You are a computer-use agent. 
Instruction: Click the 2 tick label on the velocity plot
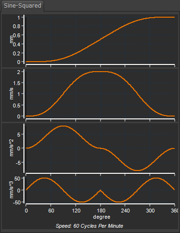(19, 72)
